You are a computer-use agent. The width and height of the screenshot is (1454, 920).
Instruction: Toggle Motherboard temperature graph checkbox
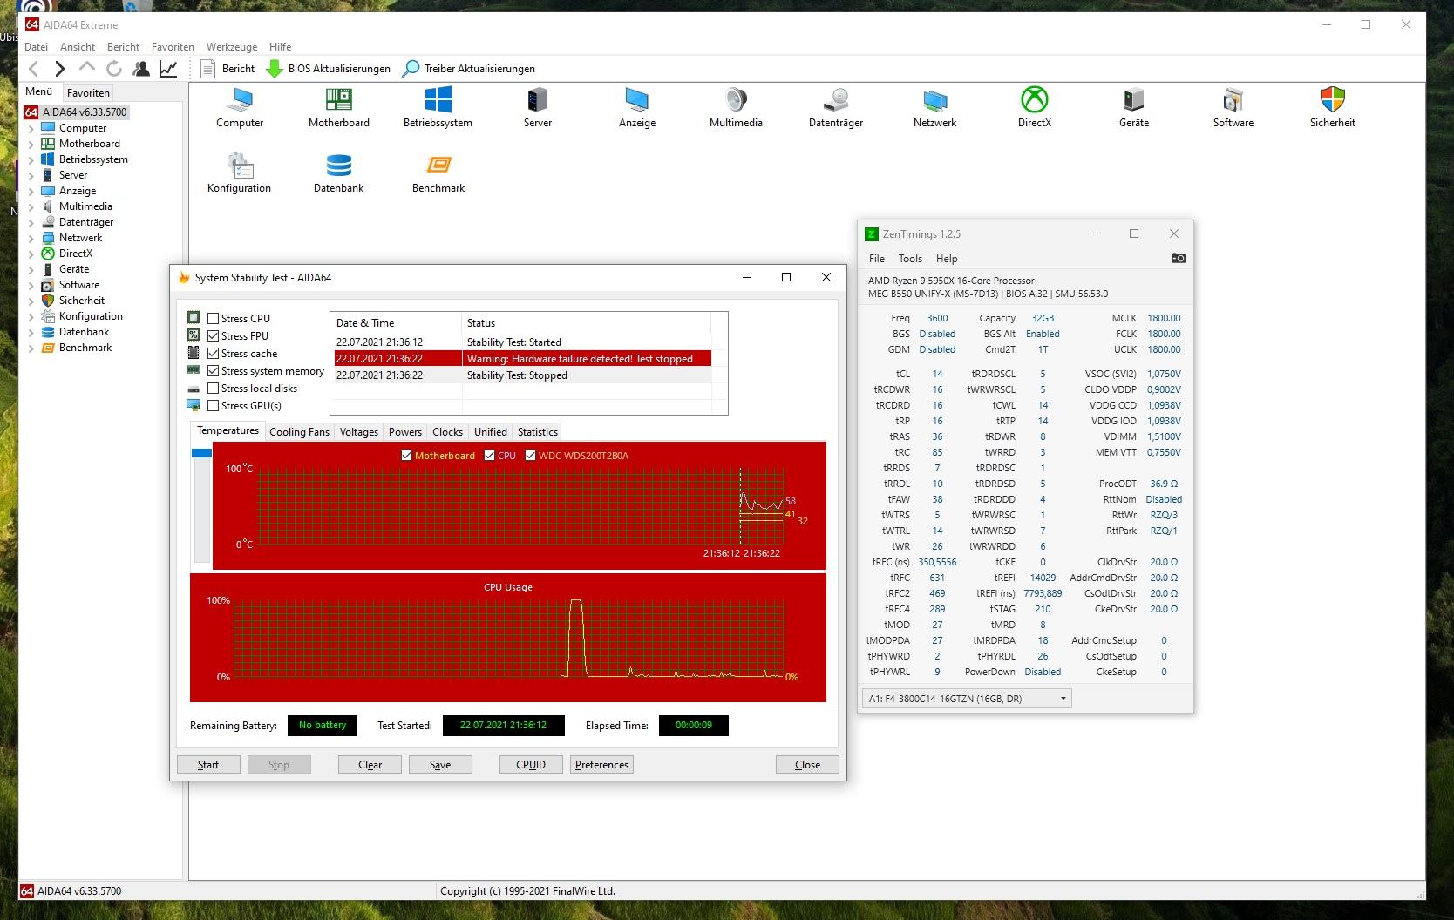pos(406,456)
